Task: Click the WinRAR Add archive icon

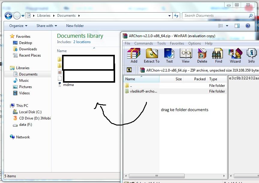Action: click(134, 55)
